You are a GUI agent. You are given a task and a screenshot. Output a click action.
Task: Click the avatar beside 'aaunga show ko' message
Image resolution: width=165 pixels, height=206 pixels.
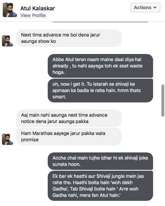8,41
